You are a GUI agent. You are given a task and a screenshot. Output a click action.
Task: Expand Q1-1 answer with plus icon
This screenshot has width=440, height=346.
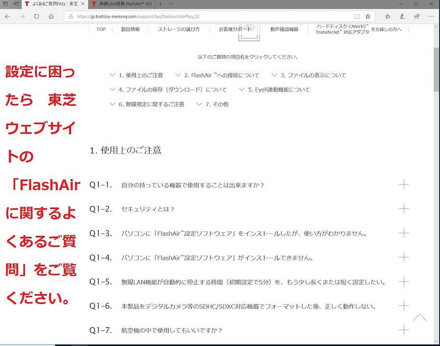[x=403, y=185]
